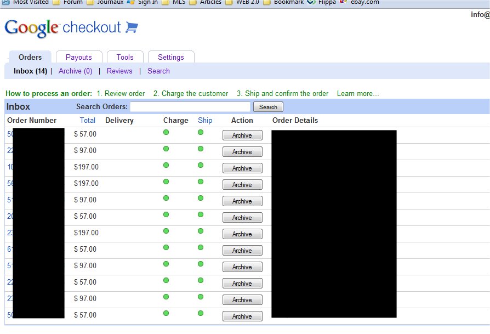Click the $197.00 total for order 10

(86, 167)
